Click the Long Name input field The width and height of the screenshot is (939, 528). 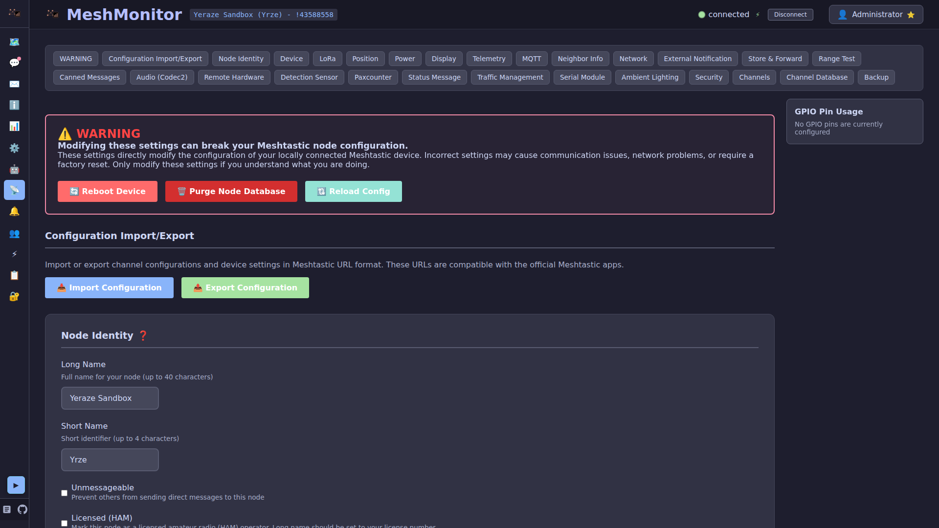110,398
